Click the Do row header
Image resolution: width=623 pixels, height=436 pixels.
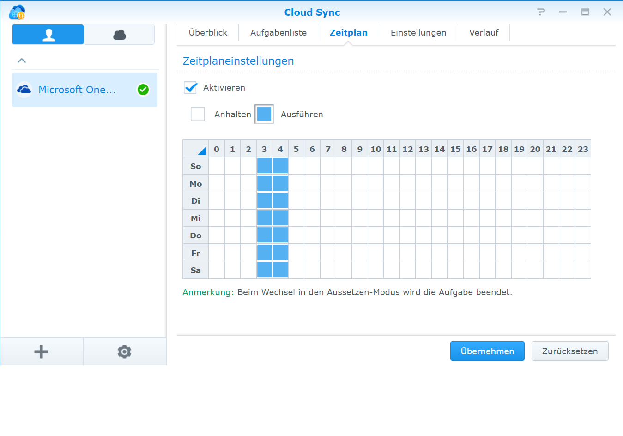(196, 236)
